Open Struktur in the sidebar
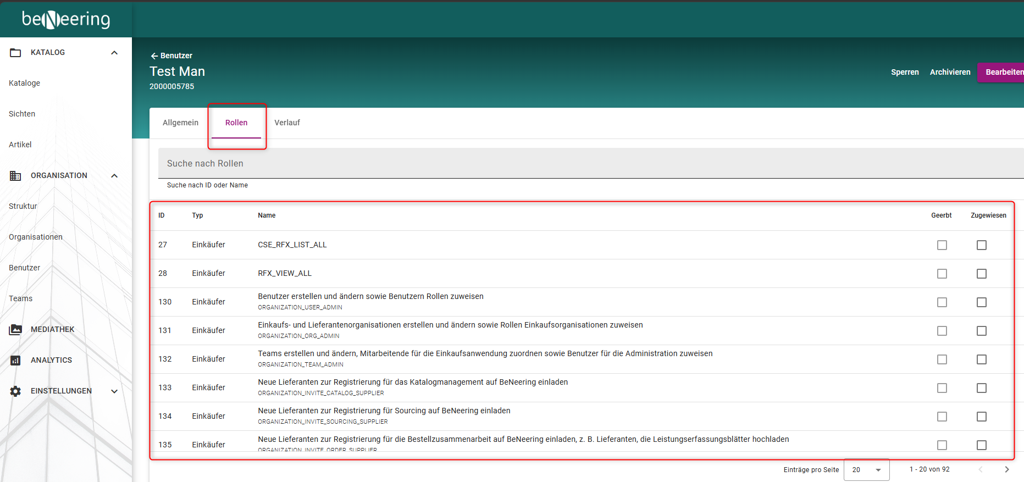 point(23,206)
